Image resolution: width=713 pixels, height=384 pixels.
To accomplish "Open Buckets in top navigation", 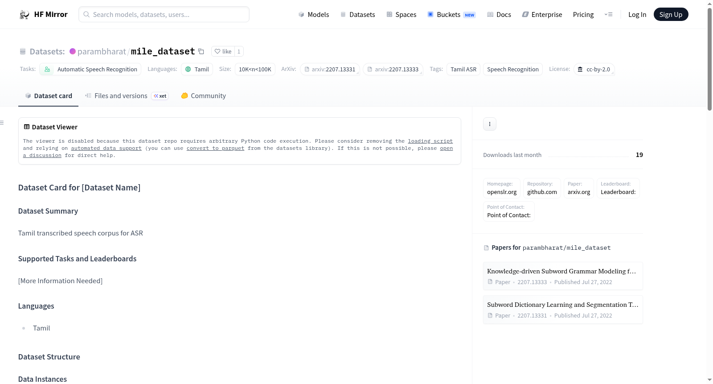I will 451,15.
